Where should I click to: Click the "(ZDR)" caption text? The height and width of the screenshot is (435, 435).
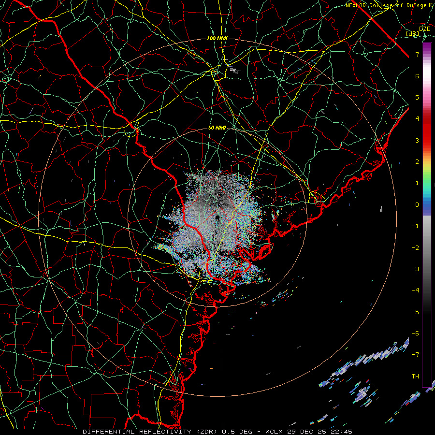[x=207, y=432]
